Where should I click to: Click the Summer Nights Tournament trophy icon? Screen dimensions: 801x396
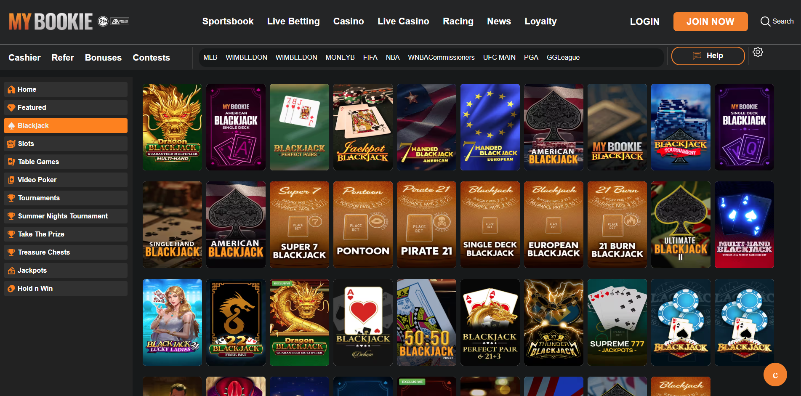click(x=11, y=216)
